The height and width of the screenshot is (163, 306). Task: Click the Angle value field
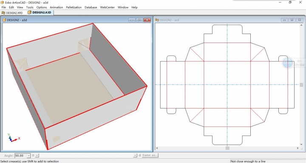pos(21,156)
